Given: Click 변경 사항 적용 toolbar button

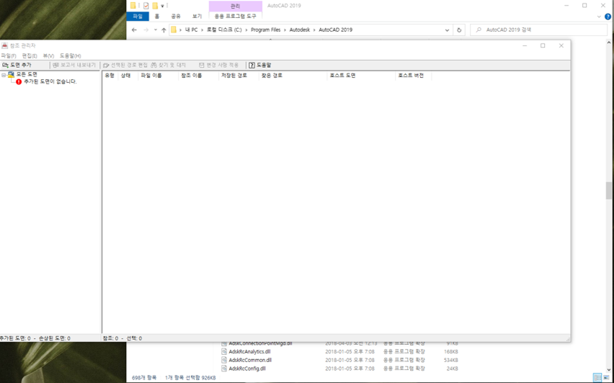Looking at the screenshot, I should [x=218, y=65].
